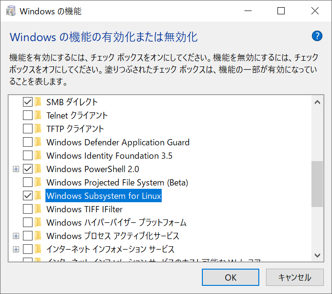Select Windows ハイパーバイザー プラットフォーム label
This screenshot has width=332, height=294.
tap(116, 222)
